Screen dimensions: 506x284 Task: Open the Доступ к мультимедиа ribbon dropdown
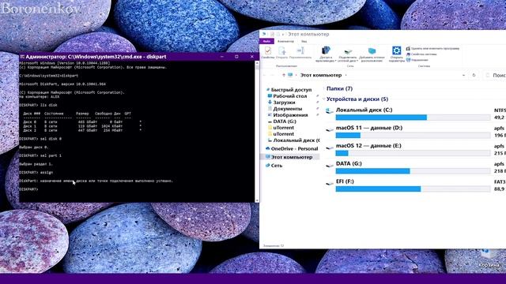click(x=326, y=54)
